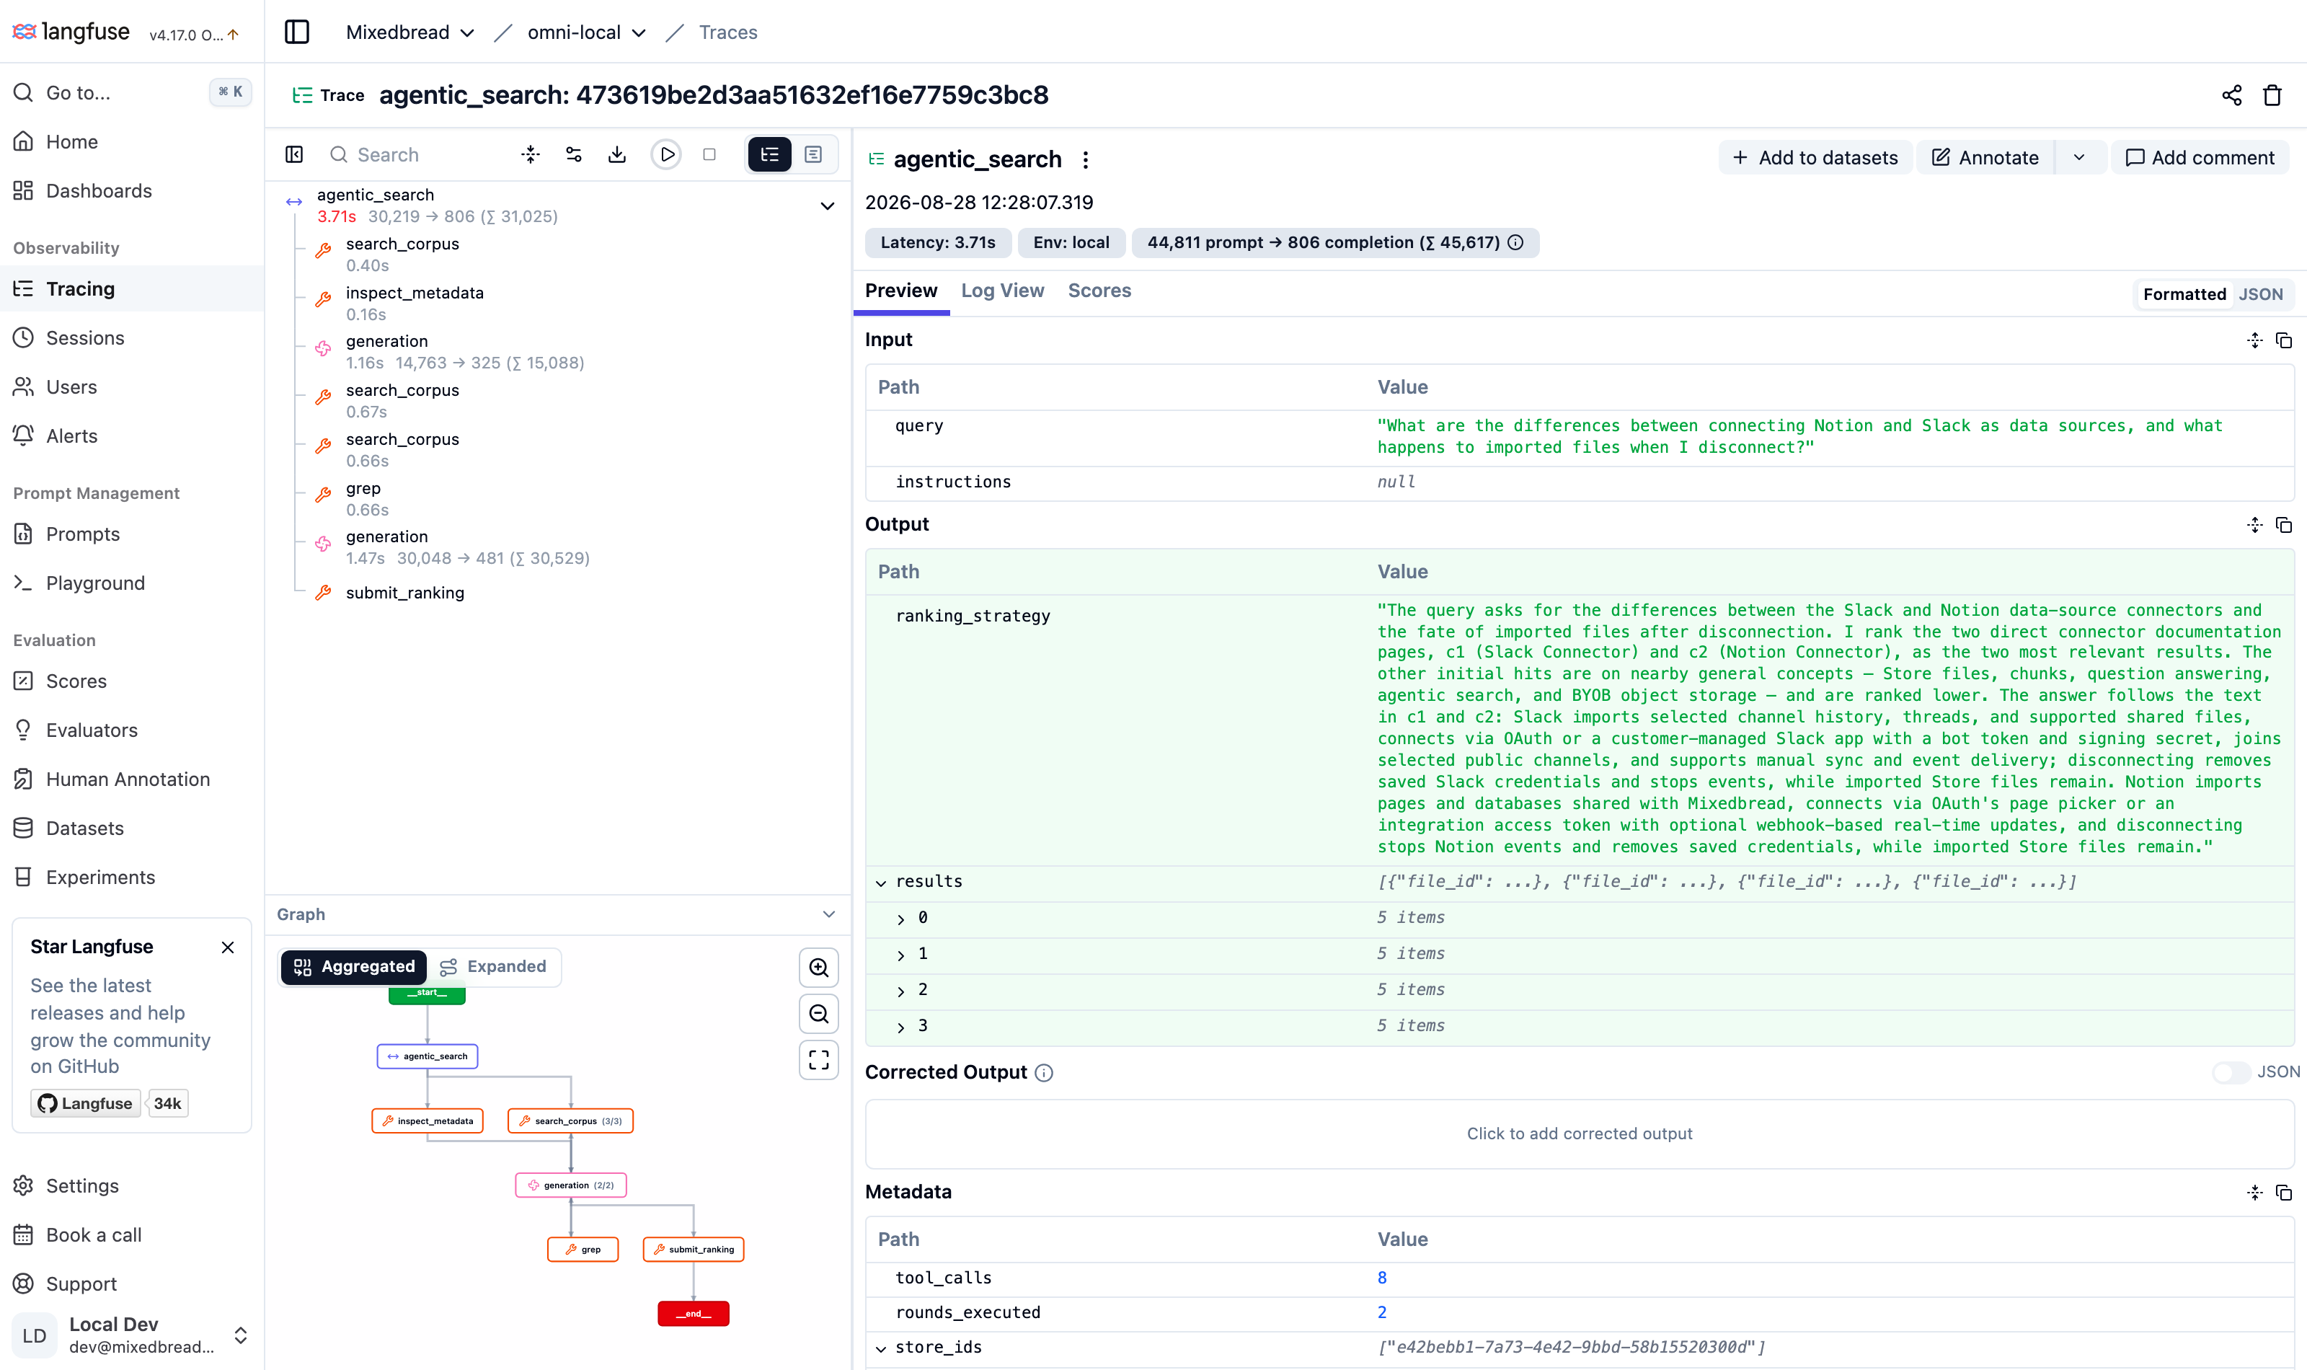Open Annotate dropdown arrow
Viewport: 2307px width, 1370px height.
(x=2079, y=158)
